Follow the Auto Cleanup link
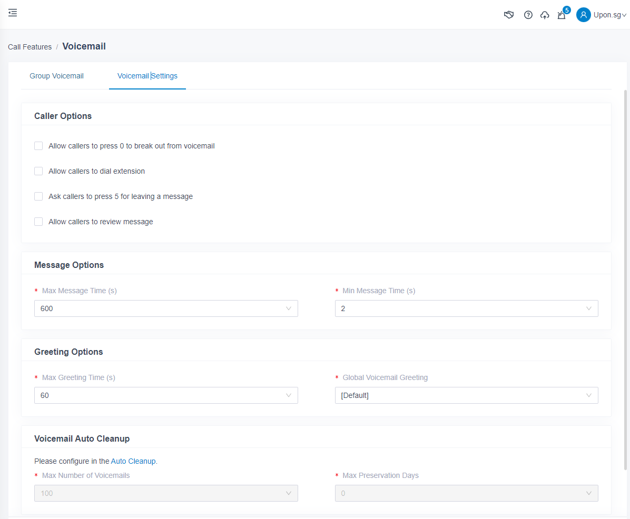Screen dimensions: 630x519 [133, 461]
